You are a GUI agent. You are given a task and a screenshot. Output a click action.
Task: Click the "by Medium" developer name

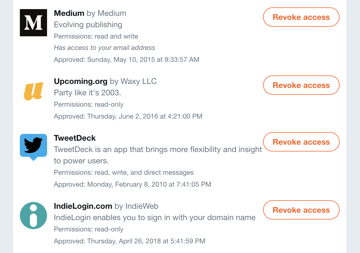click(106, 13)
